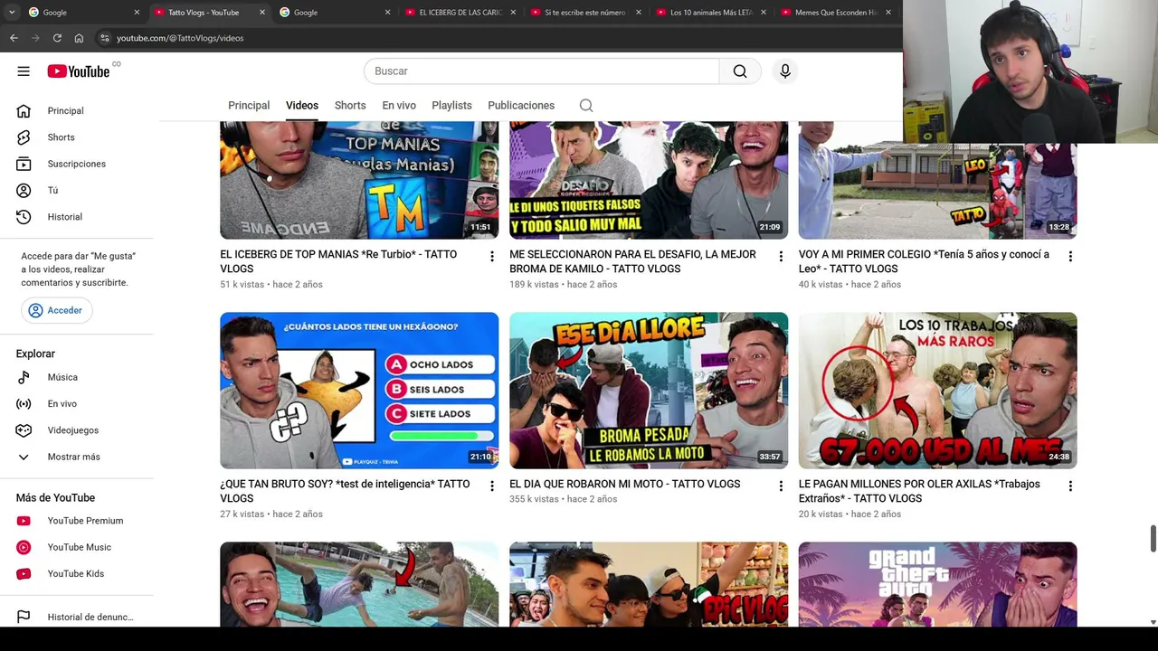Play the 10 TRABAJOS MÁS RAROS thumbnail
Screen dimensions: 1158x651
[938, 391]
